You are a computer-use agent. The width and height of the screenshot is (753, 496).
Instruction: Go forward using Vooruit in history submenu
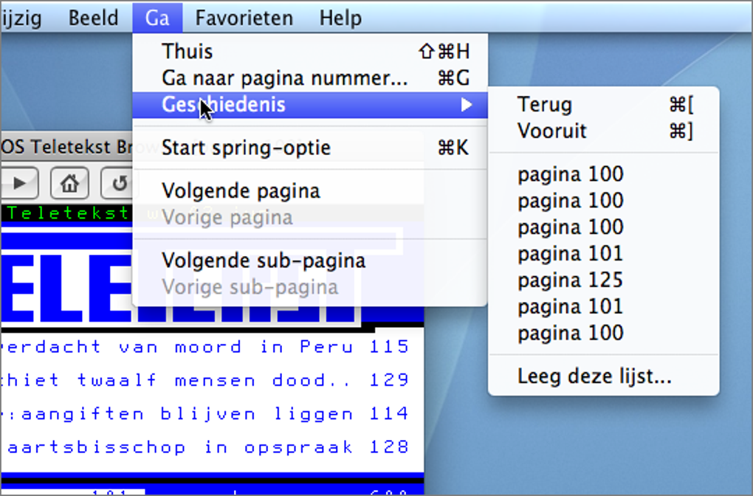(551, 131)
